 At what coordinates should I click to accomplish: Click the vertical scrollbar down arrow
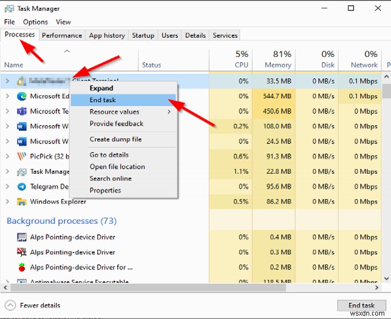pyautogui.click(x=387, y=278)
